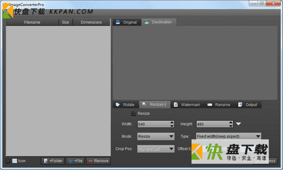
Task: Click the Icon view list icon
Action: pyautogui.click(x=15, y=161)
